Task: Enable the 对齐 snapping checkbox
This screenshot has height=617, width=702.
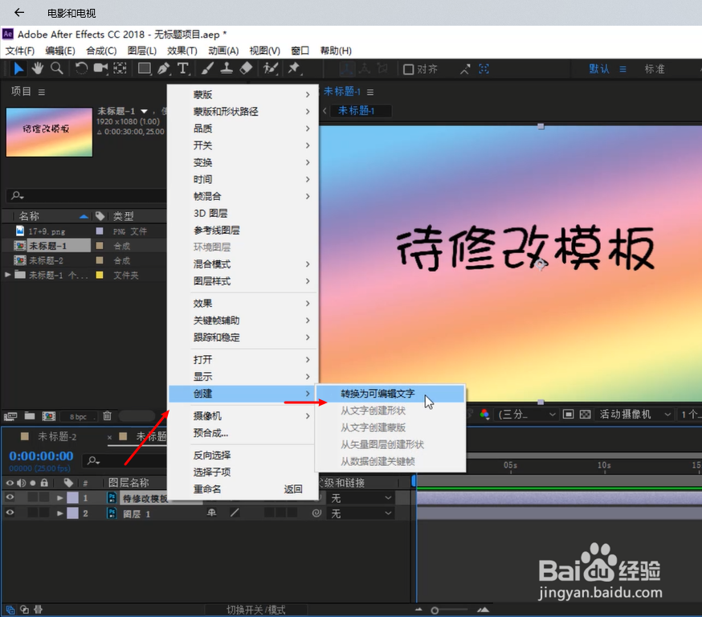Action: pyautogui.click(x=408, y=69)
